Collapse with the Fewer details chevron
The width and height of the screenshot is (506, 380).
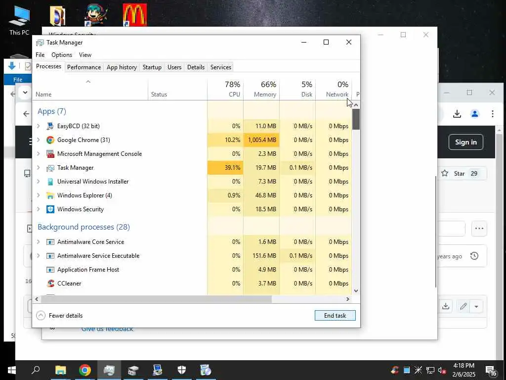(41, 315)
